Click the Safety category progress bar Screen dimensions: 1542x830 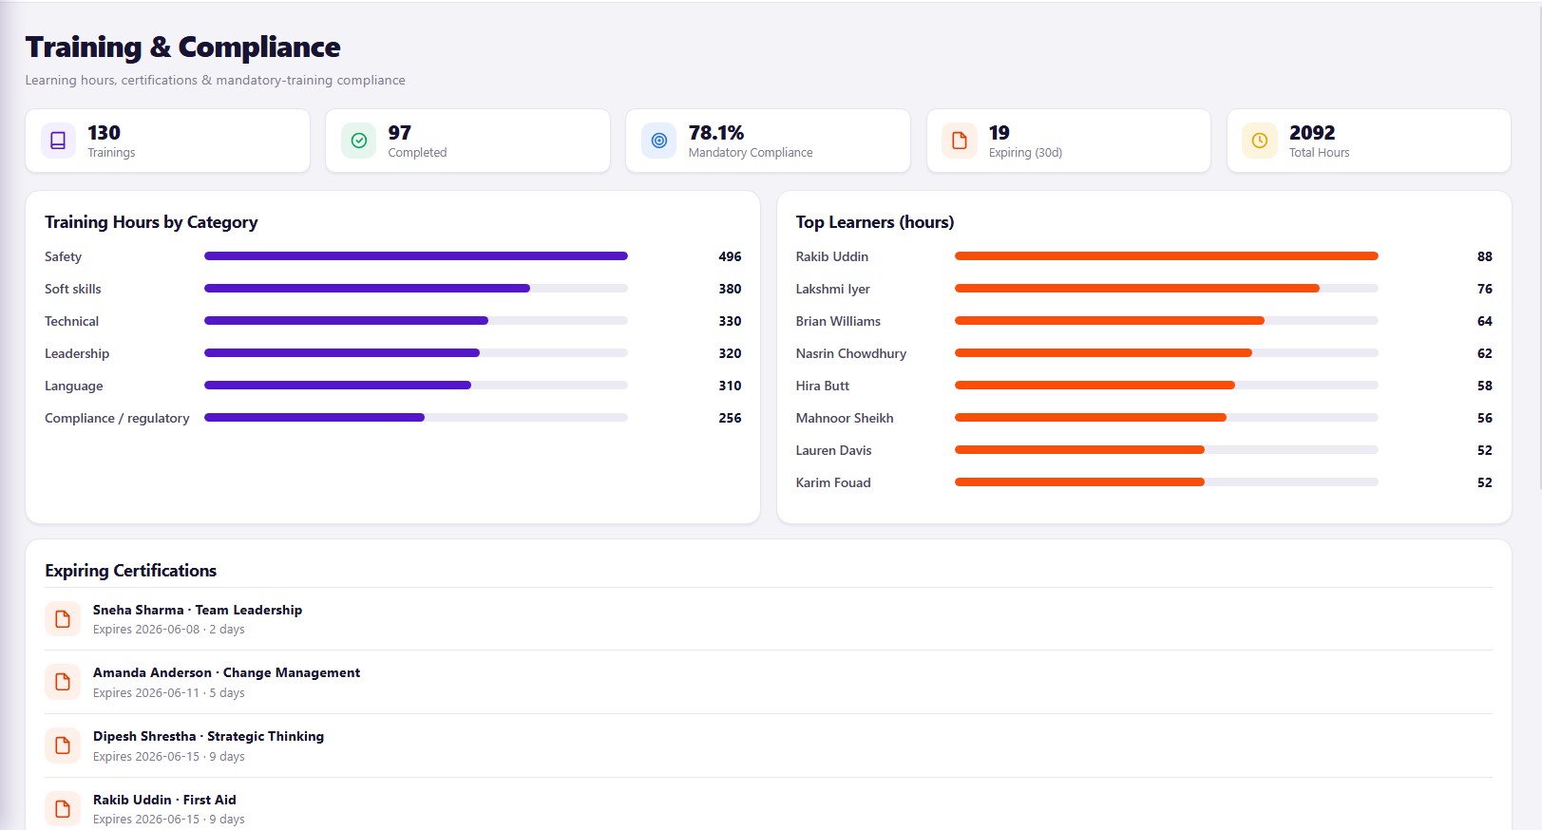click(416, 256)
